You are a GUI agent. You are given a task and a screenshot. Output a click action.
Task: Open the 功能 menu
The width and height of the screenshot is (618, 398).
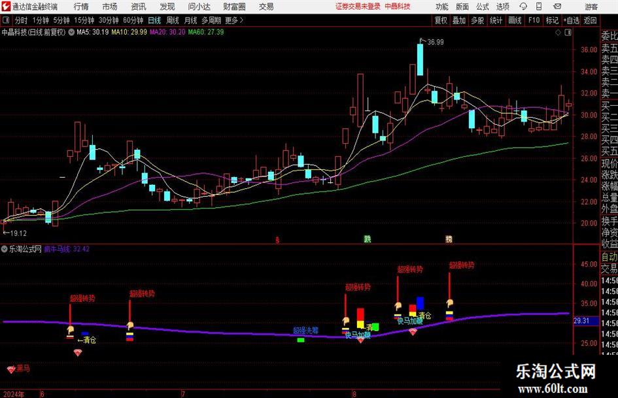coord(442,7)
